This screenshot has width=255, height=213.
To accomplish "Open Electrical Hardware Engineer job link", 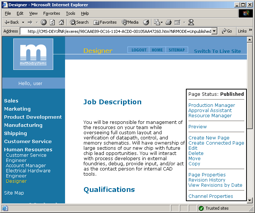I will click(28, 173).
